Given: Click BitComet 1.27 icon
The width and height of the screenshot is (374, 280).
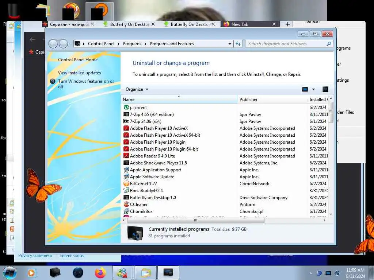Looking at the screenshot, I should pos(126,184).
